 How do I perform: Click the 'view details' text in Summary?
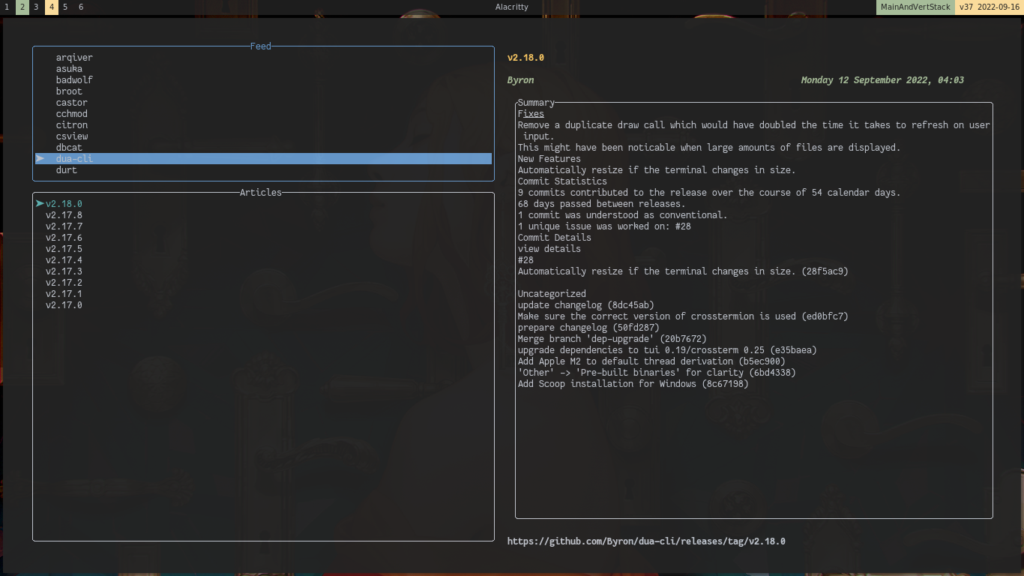coord(549,249)
